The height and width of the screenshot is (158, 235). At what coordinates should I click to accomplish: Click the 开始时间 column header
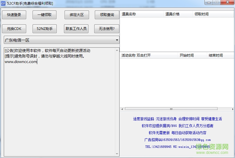(192, 55)
